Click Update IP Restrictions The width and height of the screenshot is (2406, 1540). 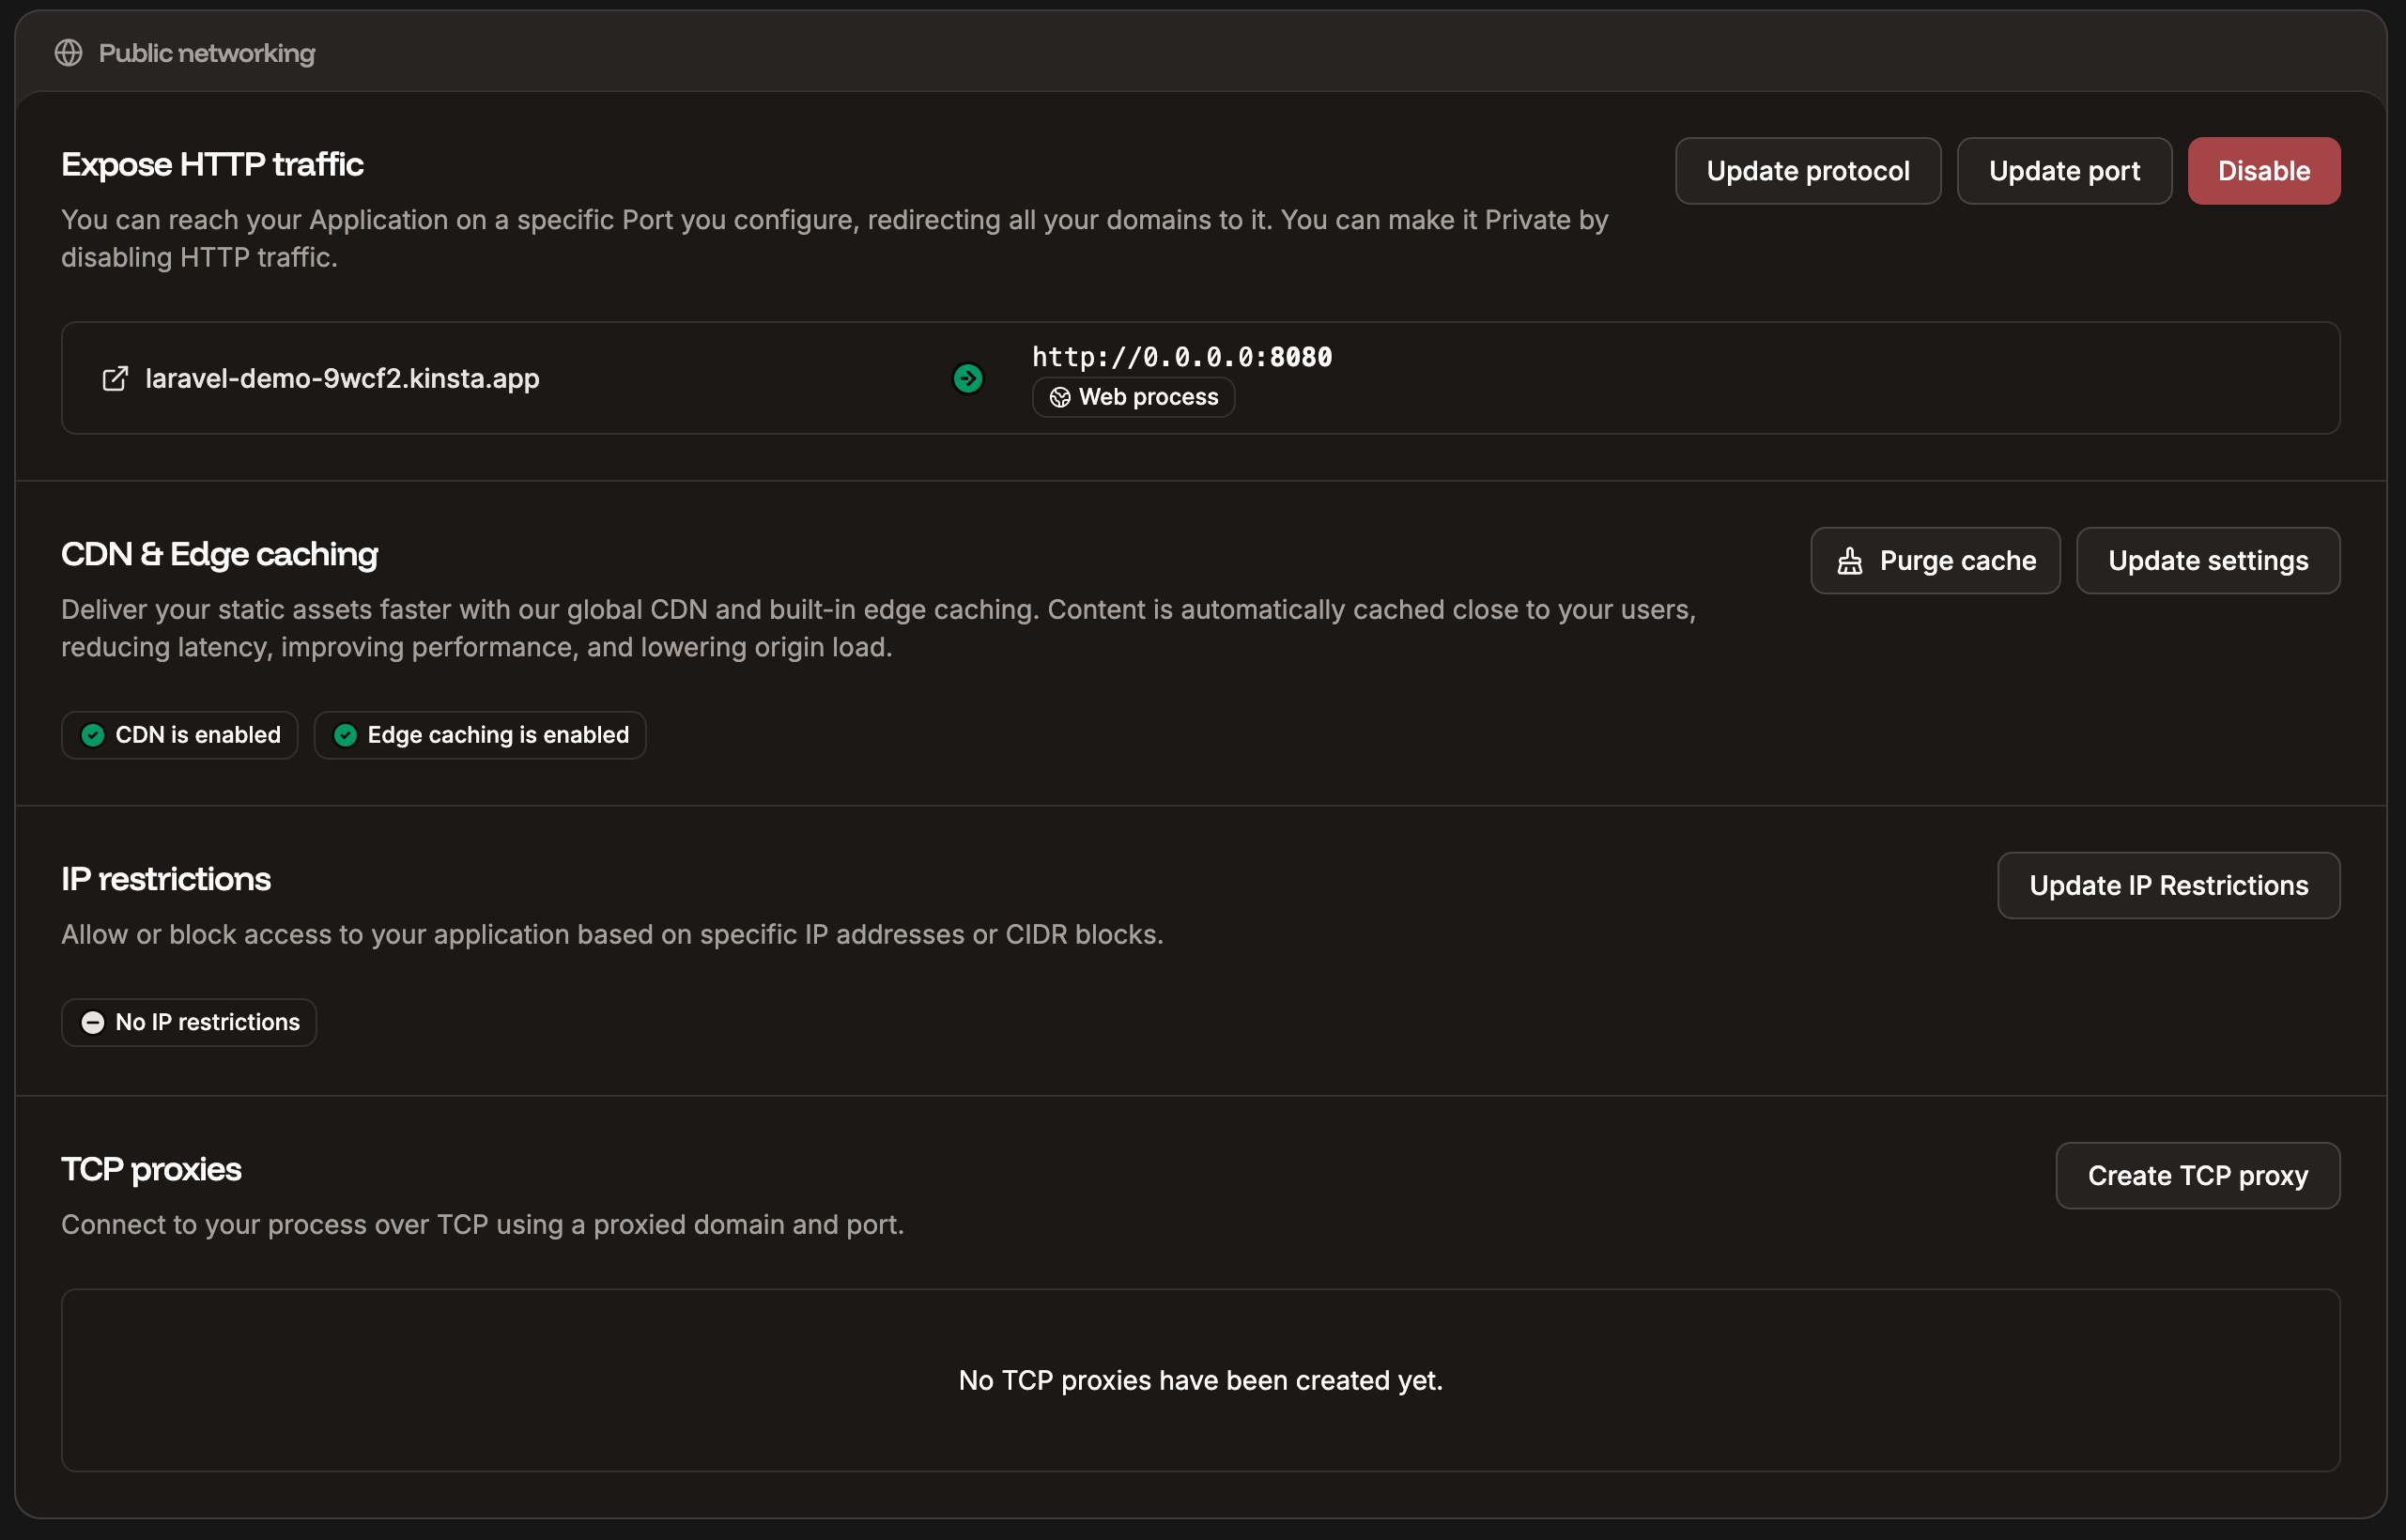click(x=2167, y=885)
